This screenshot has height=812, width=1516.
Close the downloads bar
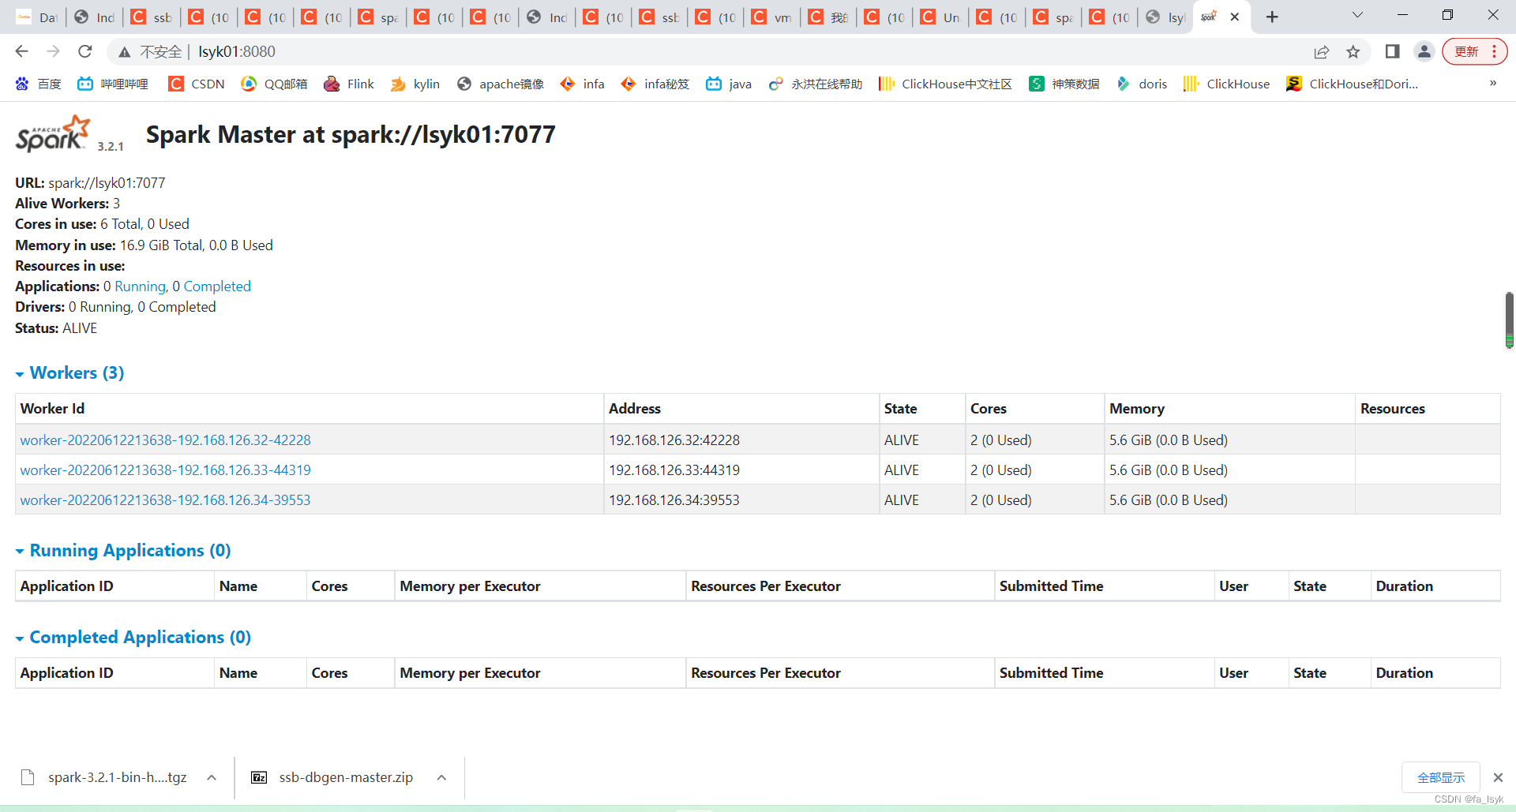coord(1498,777)
